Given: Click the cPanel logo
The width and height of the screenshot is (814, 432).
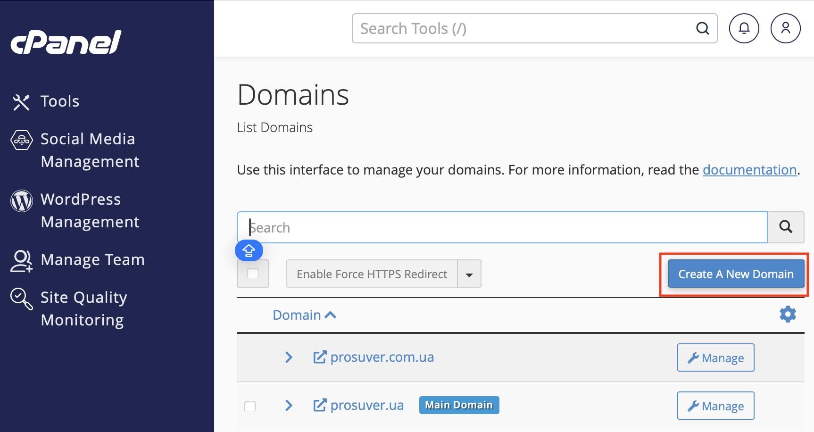Looking at the screenshot, I should click(x=65, y=42).
